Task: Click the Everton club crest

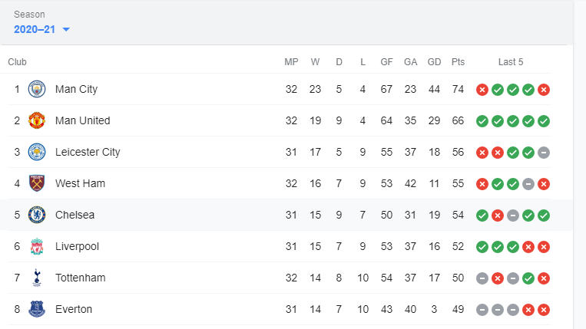Action: click(37, 309)
